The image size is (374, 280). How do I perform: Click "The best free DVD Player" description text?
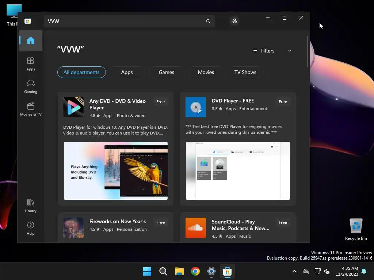point(233,129)
